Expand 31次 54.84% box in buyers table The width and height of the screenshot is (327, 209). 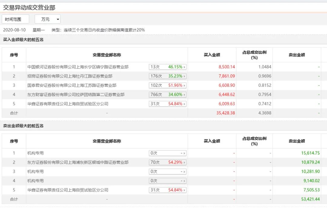(x=167, y=104)
